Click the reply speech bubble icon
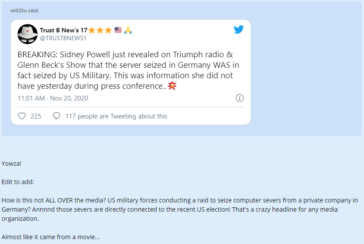Viewport: 364px width, 244px height. tap(56, 116)
